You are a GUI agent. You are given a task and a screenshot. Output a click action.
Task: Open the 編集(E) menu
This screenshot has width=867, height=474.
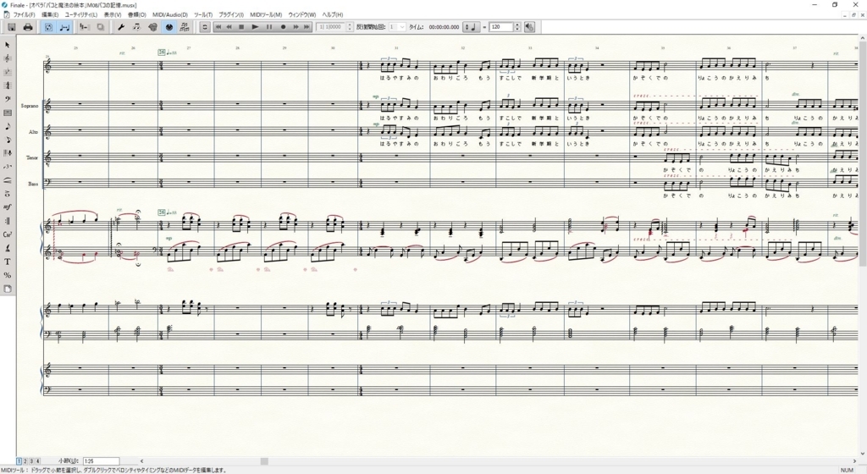pos(50,14)
